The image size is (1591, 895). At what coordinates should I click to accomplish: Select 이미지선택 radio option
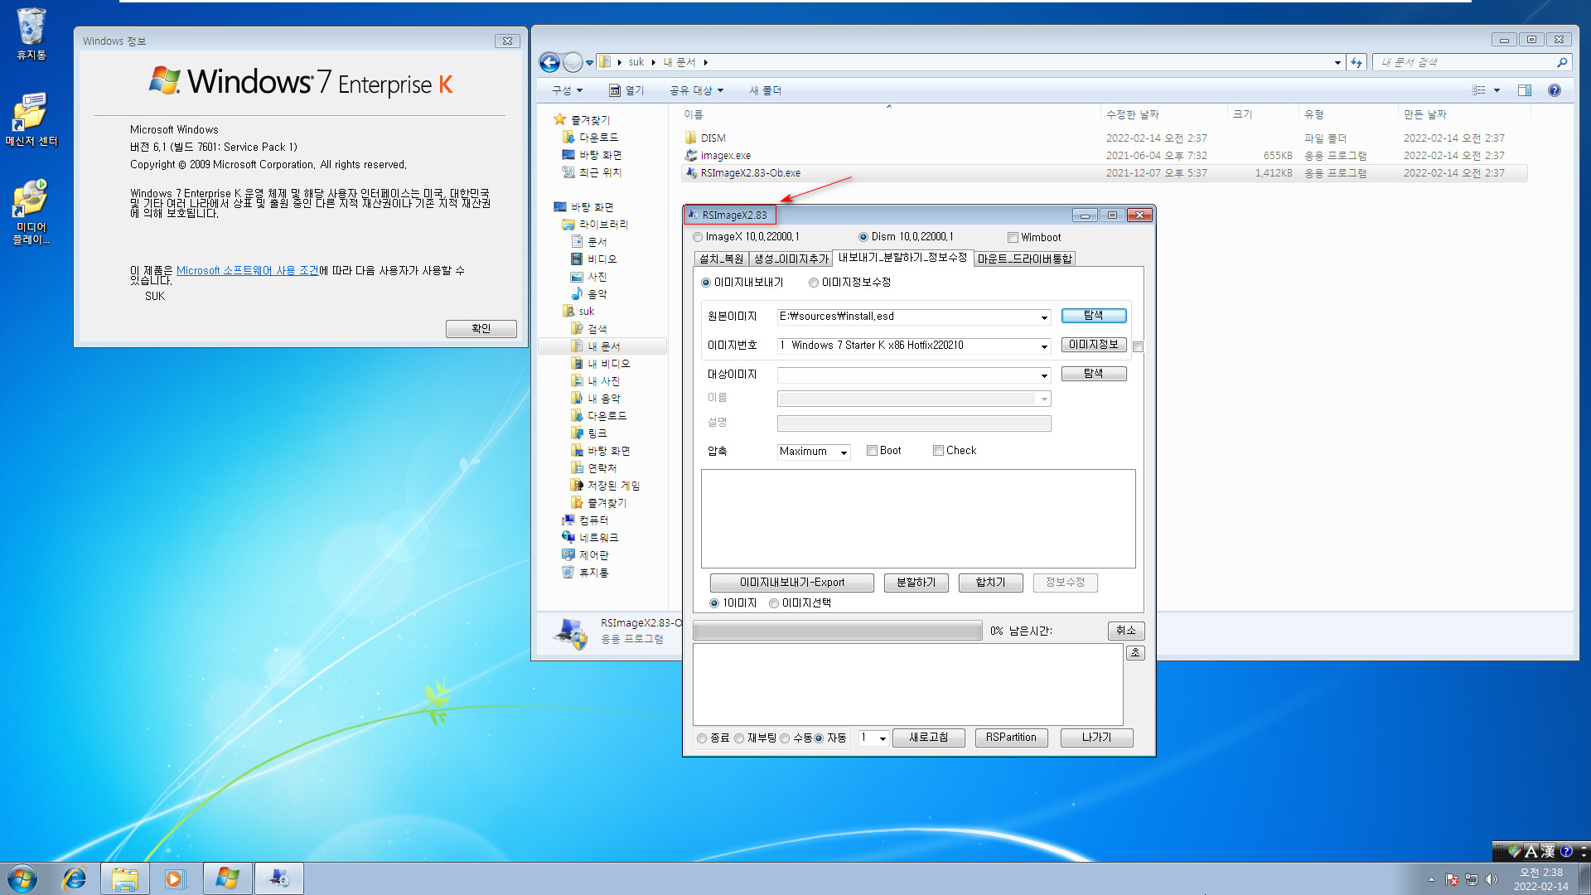(774, 603)
